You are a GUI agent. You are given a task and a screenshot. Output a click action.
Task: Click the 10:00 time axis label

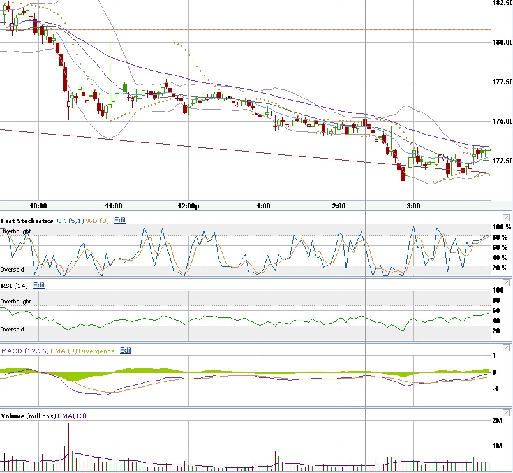tap(38, 206)
